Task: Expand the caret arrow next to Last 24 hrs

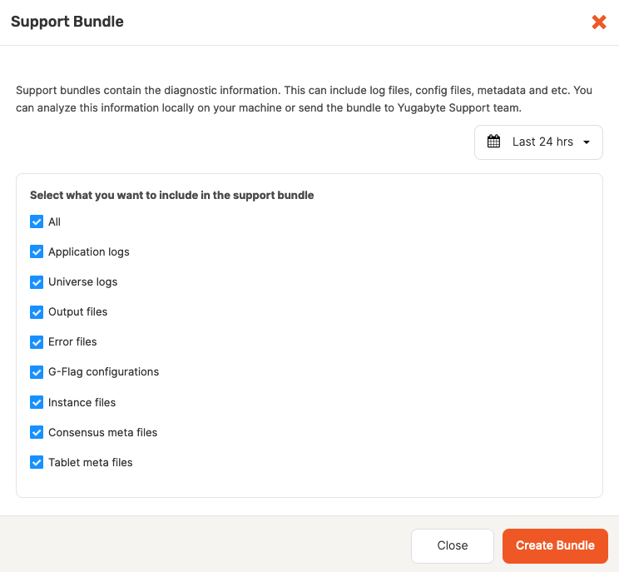Action: (587, 142)
